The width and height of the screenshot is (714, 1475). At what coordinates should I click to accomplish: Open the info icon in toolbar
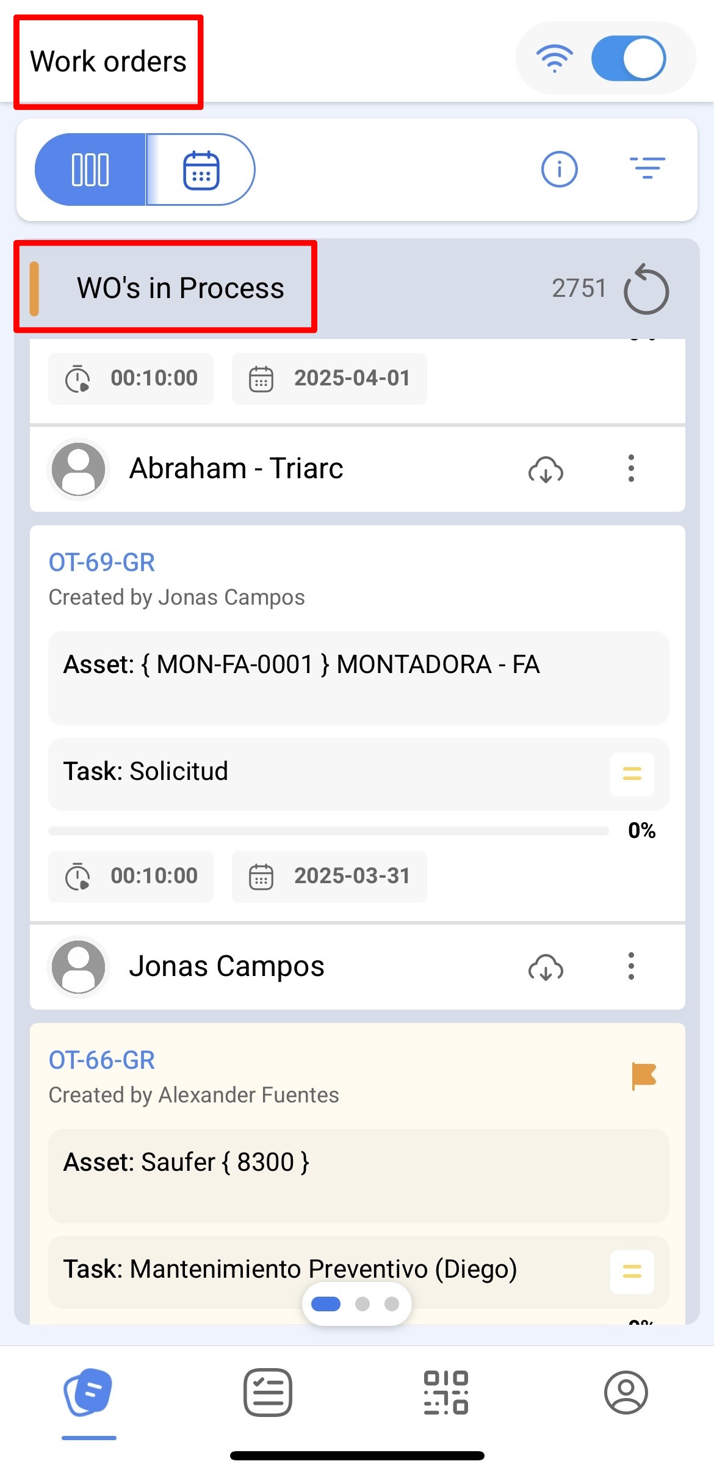tap(559, 169)
